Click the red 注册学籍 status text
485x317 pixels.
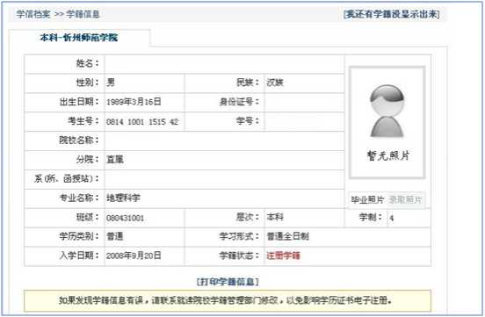(x=283, y=256)
